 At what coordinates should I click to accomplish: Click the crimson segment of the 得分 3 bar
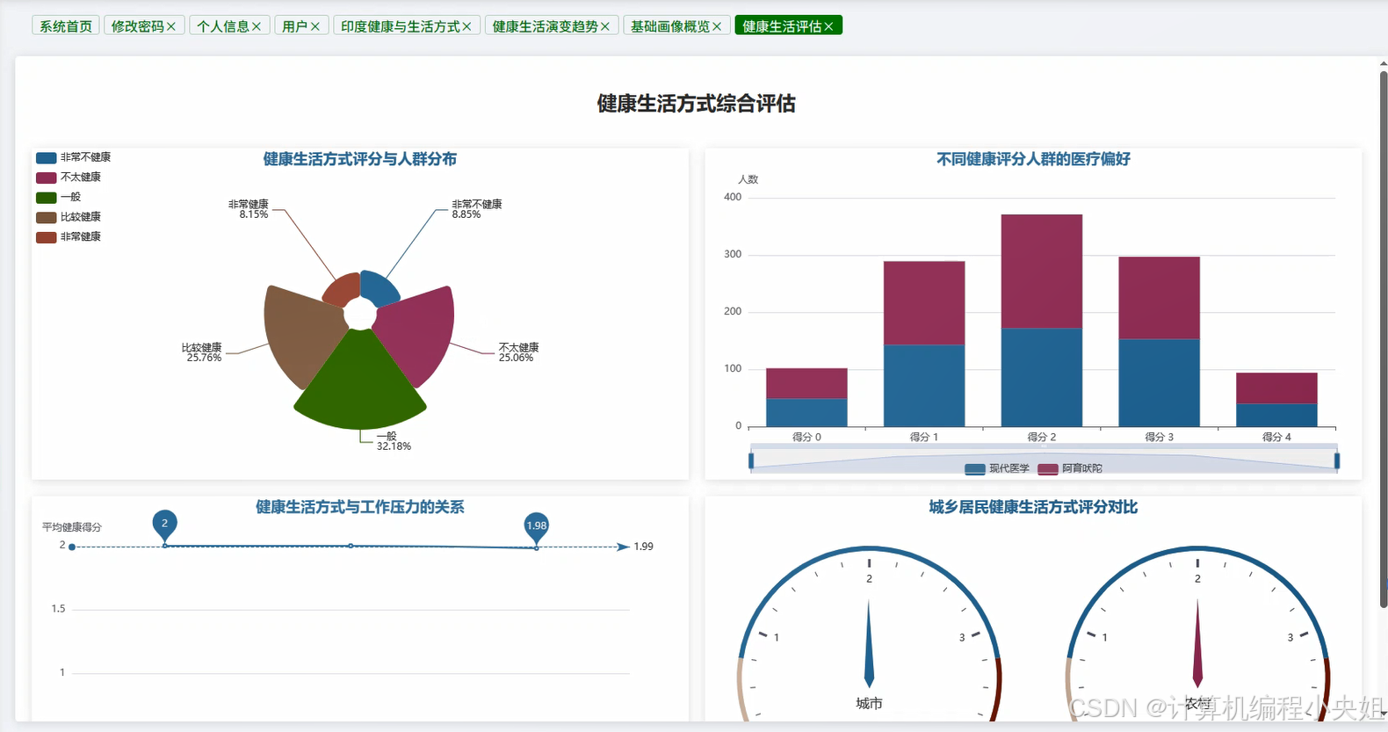click(x=1159, y=298)
